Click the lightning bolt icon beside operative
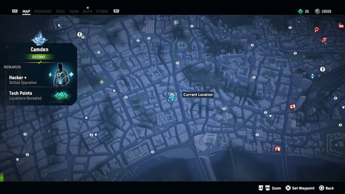 point(50,75)
